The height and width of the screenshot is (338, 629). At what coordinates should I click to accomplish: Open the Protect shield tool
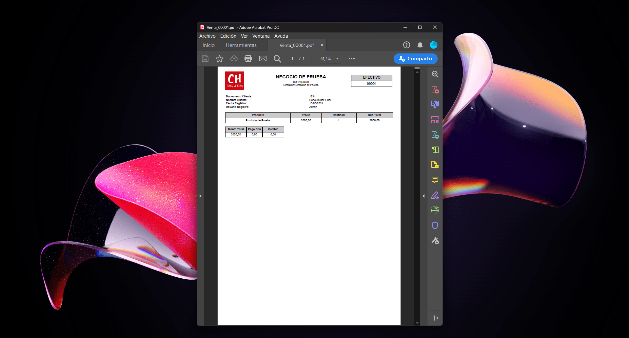[435, 226]
